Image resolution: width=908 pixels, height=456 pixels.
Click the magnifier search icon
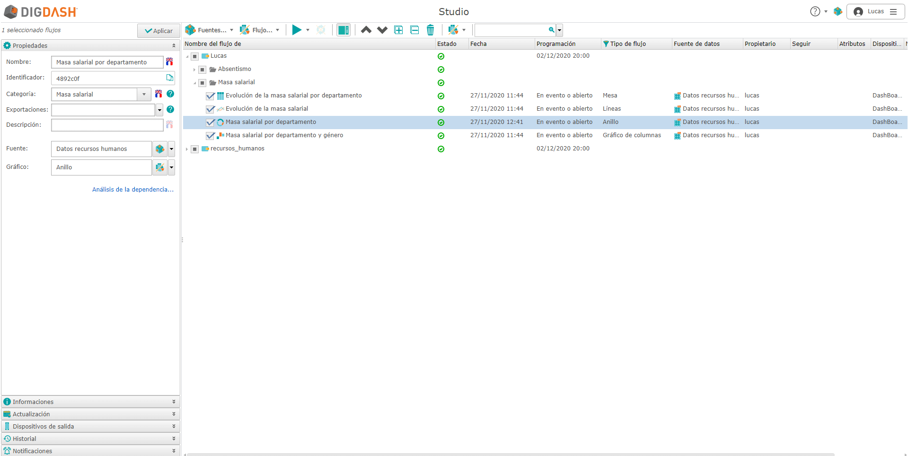pyautogui.click(x=551, y=30)
